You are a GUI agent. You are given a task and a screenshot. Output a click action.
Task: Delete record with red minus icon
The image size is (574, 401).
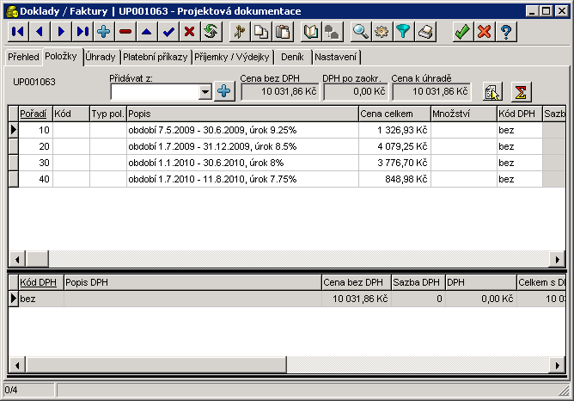pyautogui.click(x=125, y=32)
